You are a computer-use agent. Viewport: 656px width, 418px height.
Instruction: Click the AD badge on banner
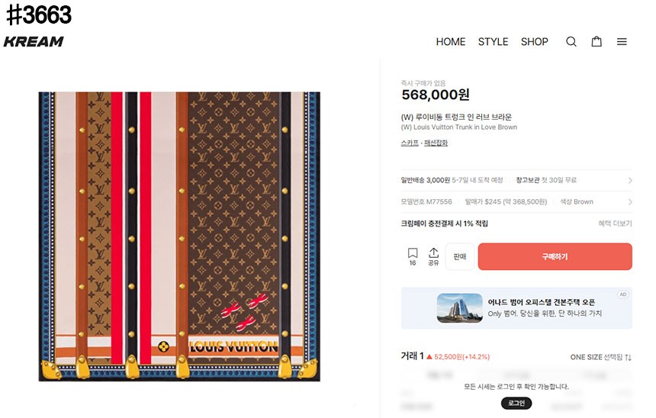click(622, 294)
